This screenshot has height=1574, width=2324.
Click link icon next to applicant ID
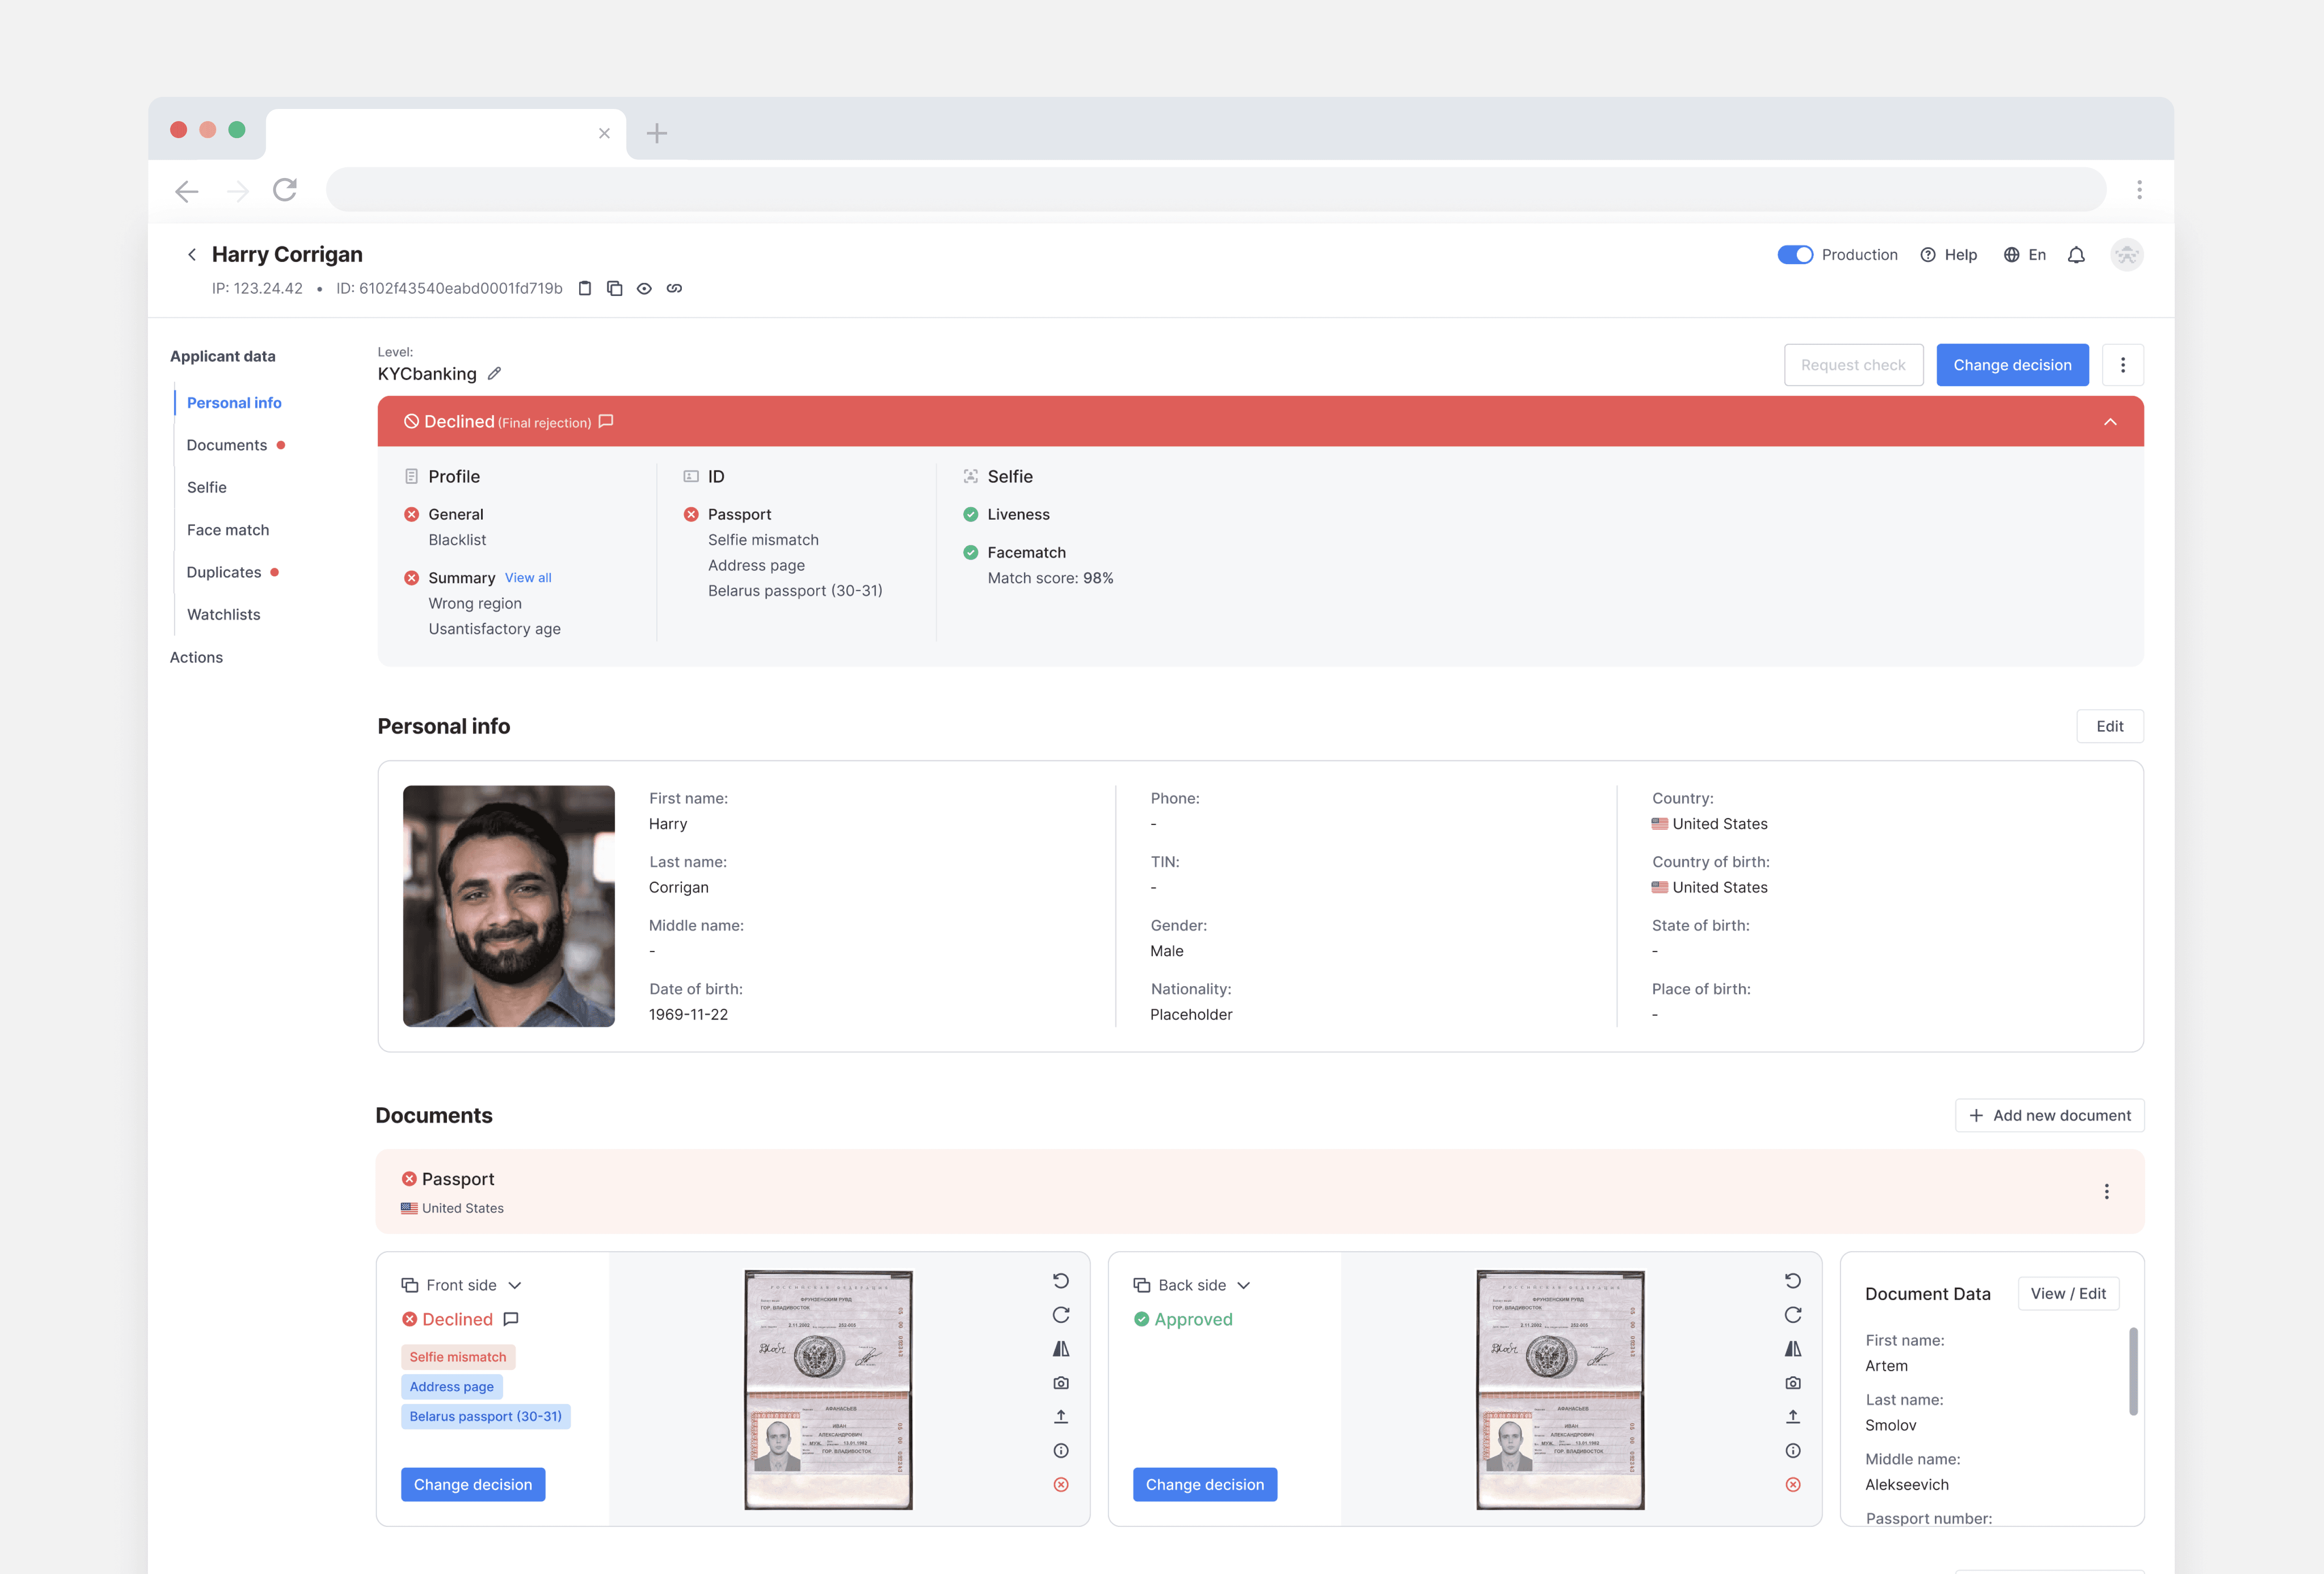pos(674,288)
